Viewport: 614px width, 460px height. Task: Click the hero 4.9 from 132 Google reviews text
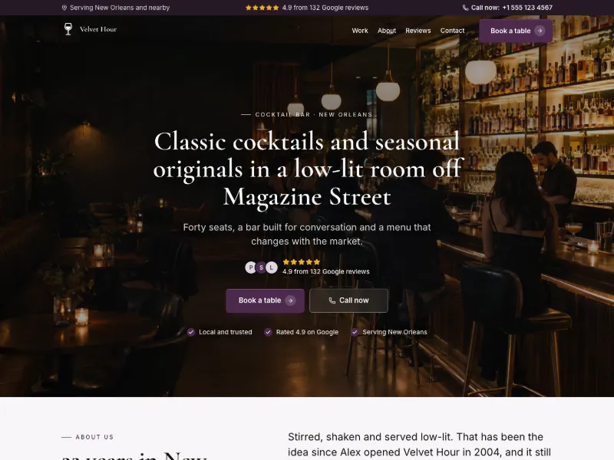[325, 271]
